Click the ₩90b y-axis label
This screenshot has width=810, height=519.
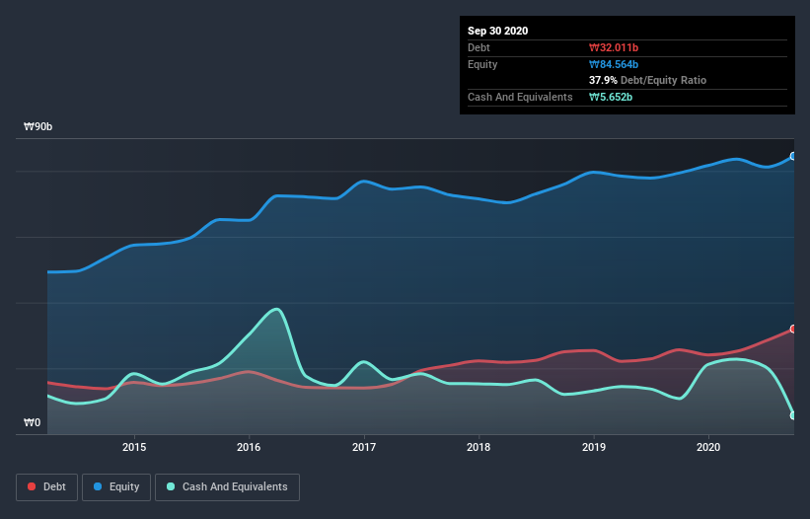point(37,126)
